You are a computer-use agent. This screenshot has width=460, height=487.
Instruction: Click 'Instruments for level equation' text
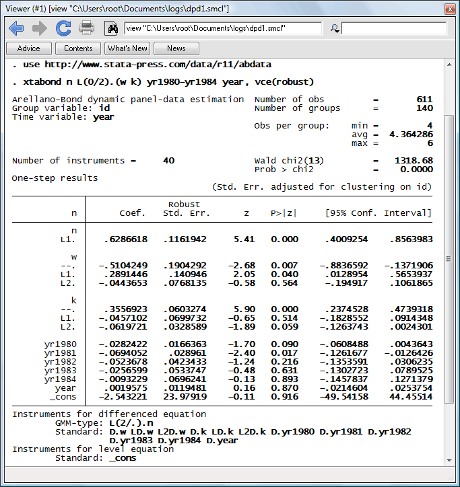coord(93,449)
